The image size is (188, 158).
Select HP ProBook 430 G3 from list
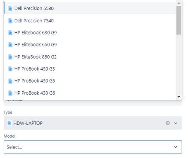90,69
